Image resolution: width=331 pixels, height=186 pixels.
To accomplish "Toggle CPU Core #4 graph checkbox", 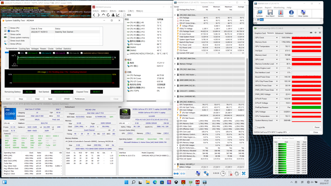I will (x=68, y=53).
